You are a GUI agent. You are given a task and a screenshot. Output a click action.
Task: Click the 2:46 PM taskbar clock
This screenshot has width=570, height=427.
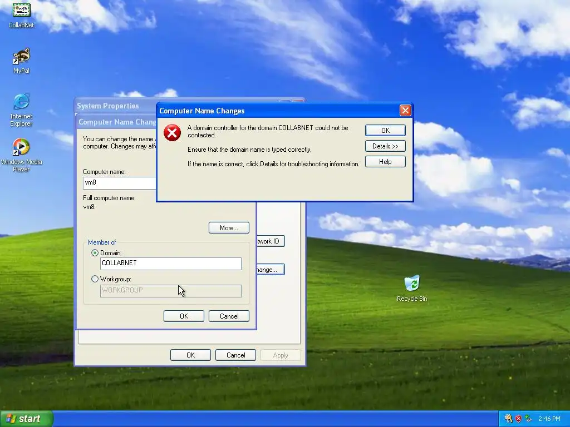[549, 419]
